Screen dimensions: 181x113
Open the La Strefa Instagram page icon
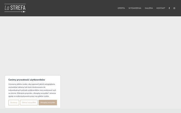(174, 8)
